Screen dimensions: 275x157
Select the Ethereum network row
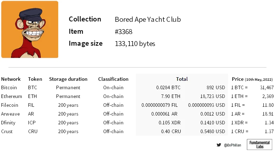tap(12, 96)
